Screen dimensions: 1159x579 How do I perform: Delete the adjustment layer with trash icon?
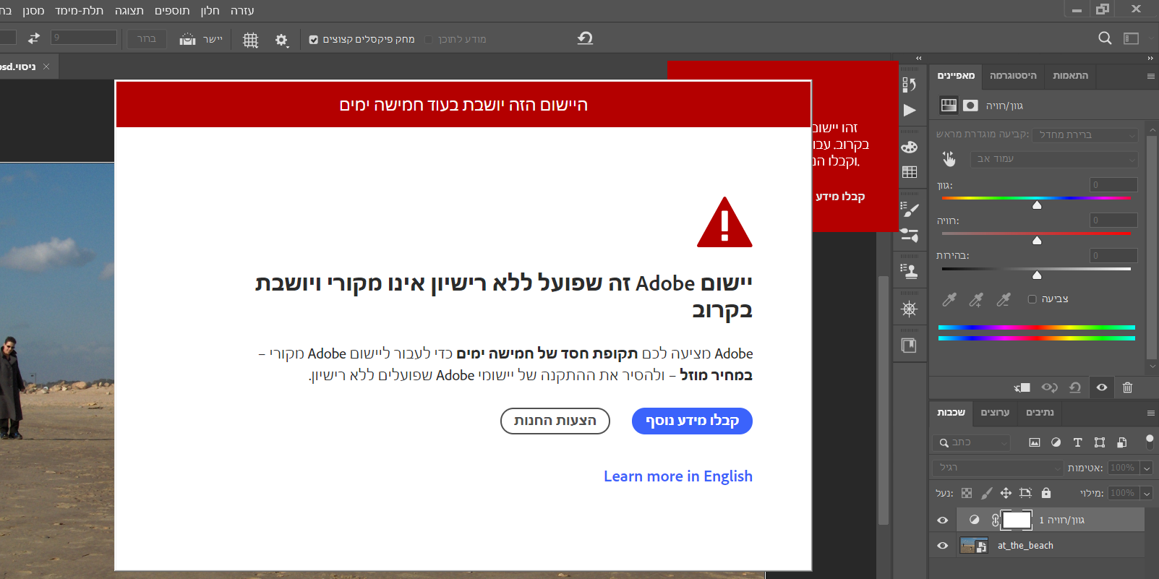(x=1127, y=388)
